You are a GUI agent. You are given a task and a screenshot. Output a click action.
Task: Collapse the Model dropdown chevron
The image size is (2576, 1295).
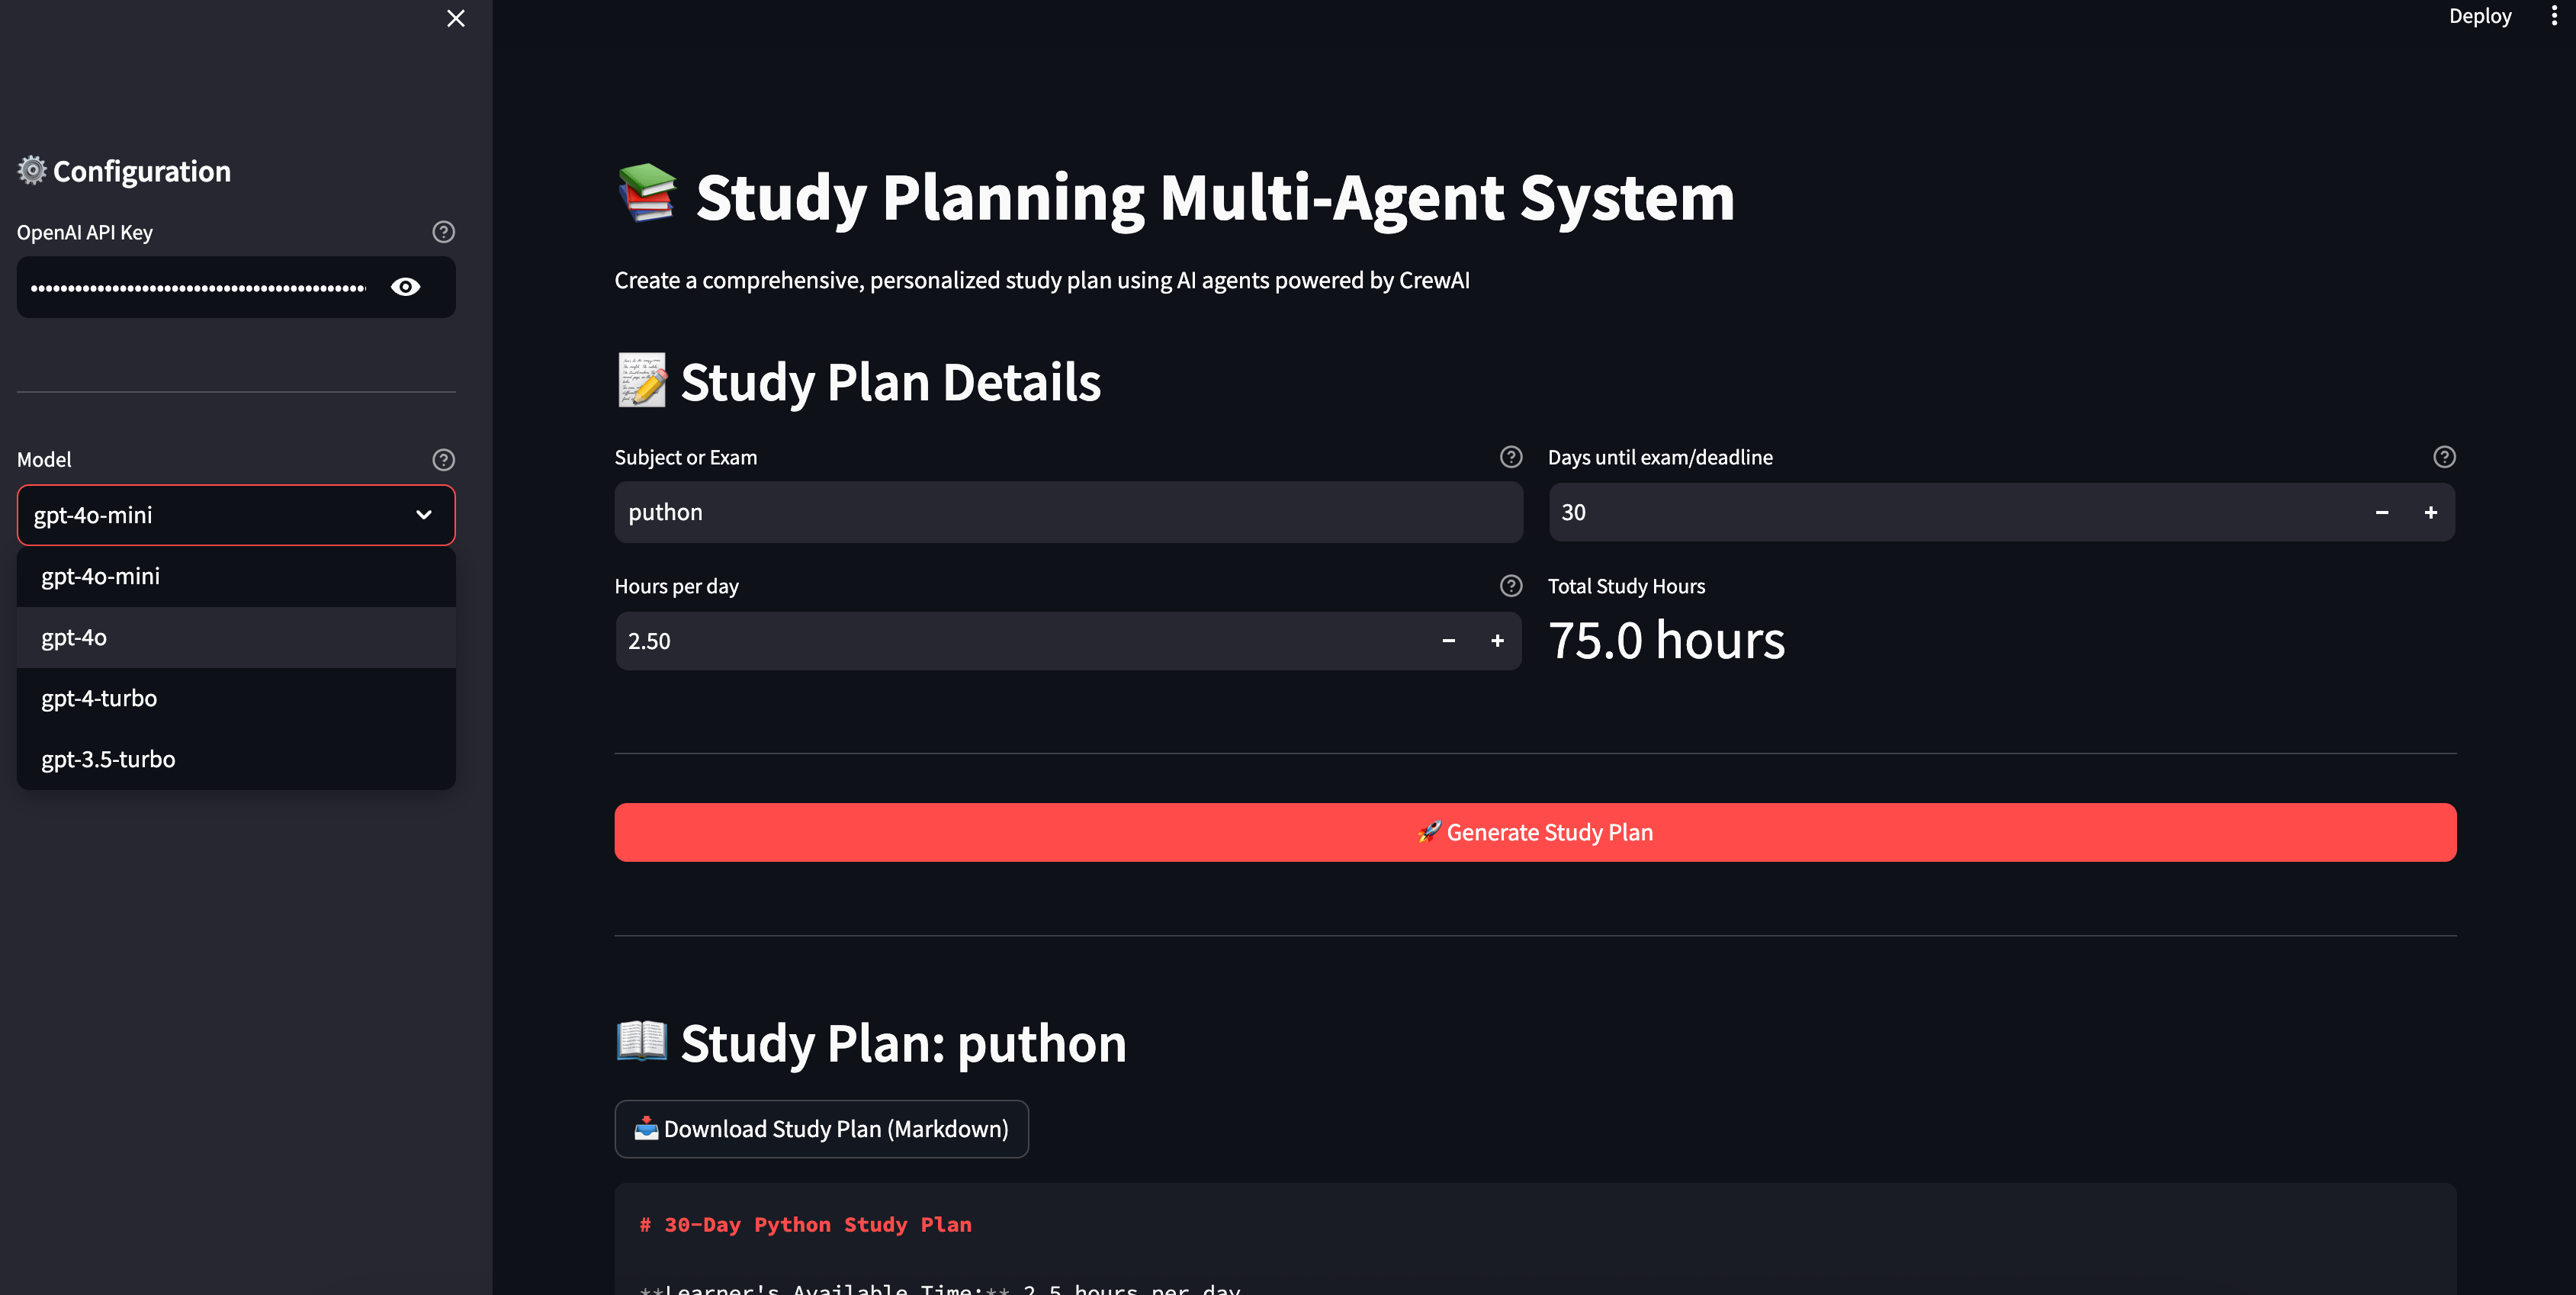pyautogui.click(x=424, y=515)
